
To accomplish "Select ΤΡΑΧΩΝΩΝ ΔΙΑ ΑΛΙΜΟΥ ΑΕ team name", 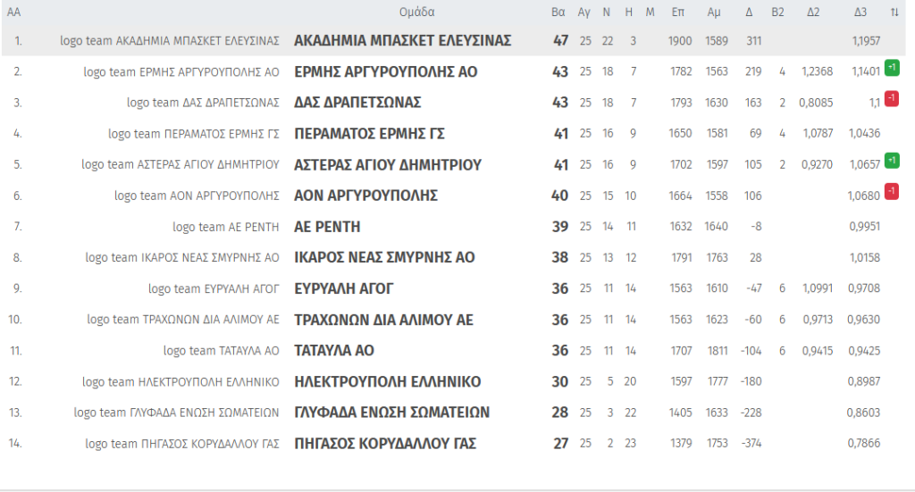I will [383, 320].
